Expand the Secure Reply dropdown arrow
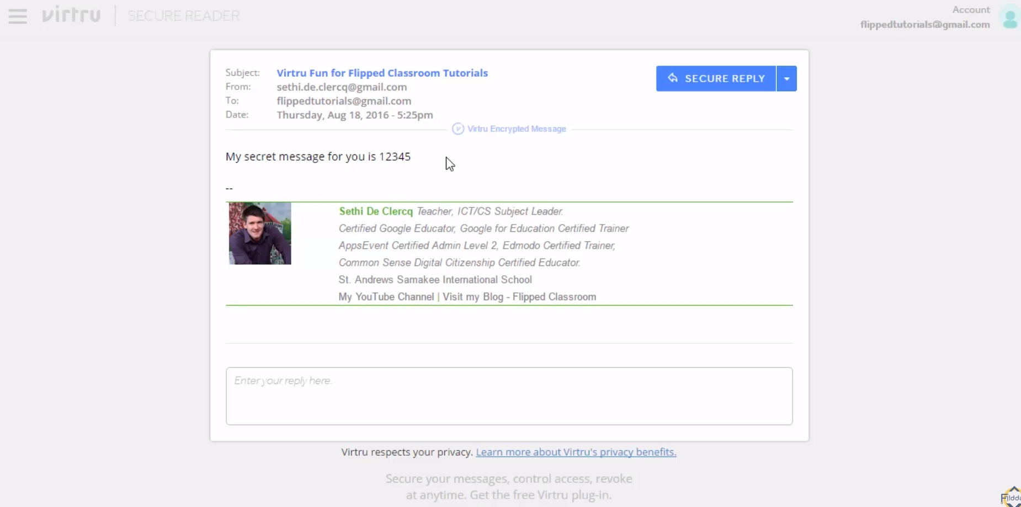This screenshot has height=507, width=1021. click(x=786, y=78)
